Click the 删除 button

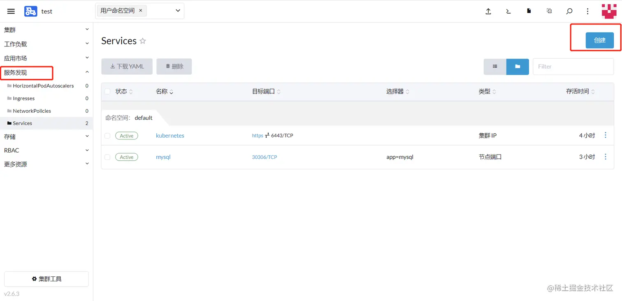point(174,66)
